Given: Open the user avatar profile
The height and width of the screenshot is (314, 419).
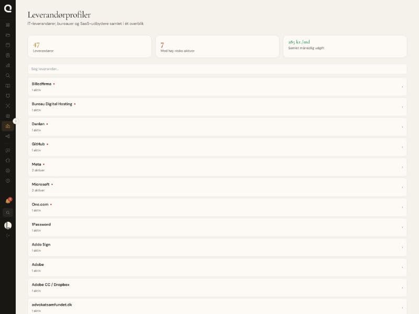Looking at the screenshot, I should pos(8,226).
